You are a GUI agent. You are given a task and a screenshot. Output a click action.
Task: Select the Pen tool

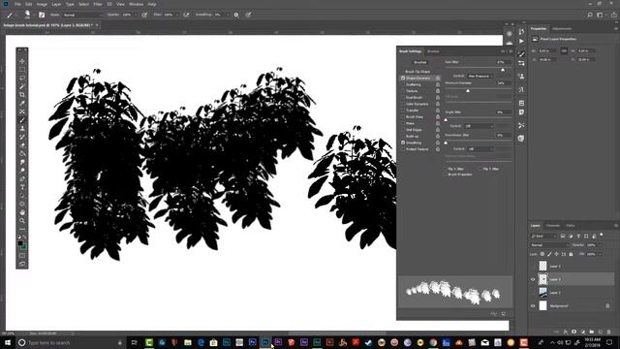(22, 178)
